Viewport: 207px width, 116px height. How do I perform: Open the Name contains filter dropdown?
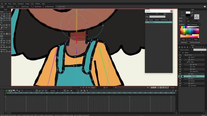(186, 50)
